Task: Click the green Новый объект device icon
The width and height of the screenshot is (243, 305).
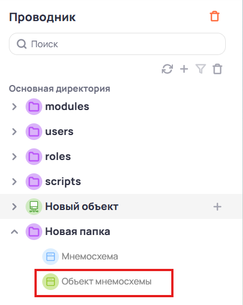Action: (34, 207)
